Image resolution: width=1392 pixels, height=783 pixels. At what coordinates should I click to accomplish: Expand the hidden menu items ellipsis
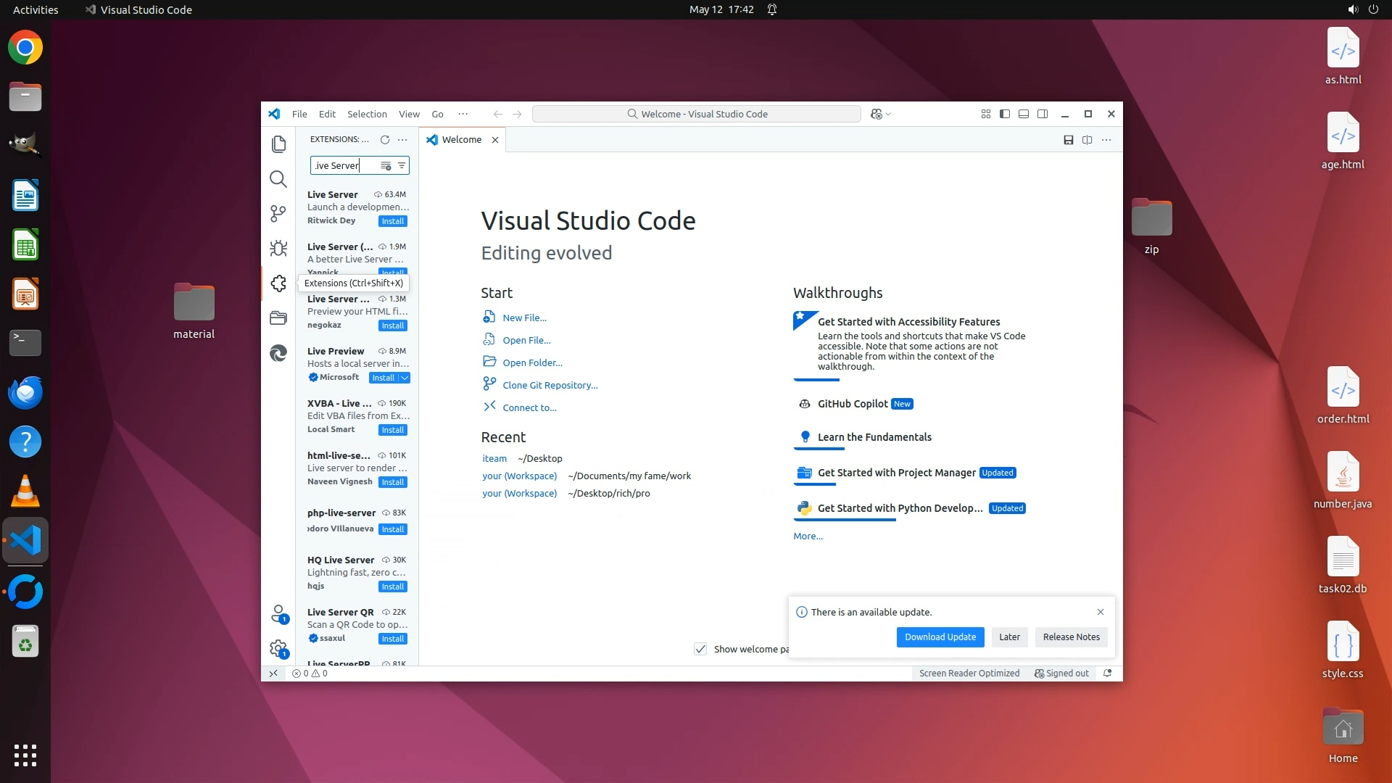pyautogui.click(x=463, y=114)
